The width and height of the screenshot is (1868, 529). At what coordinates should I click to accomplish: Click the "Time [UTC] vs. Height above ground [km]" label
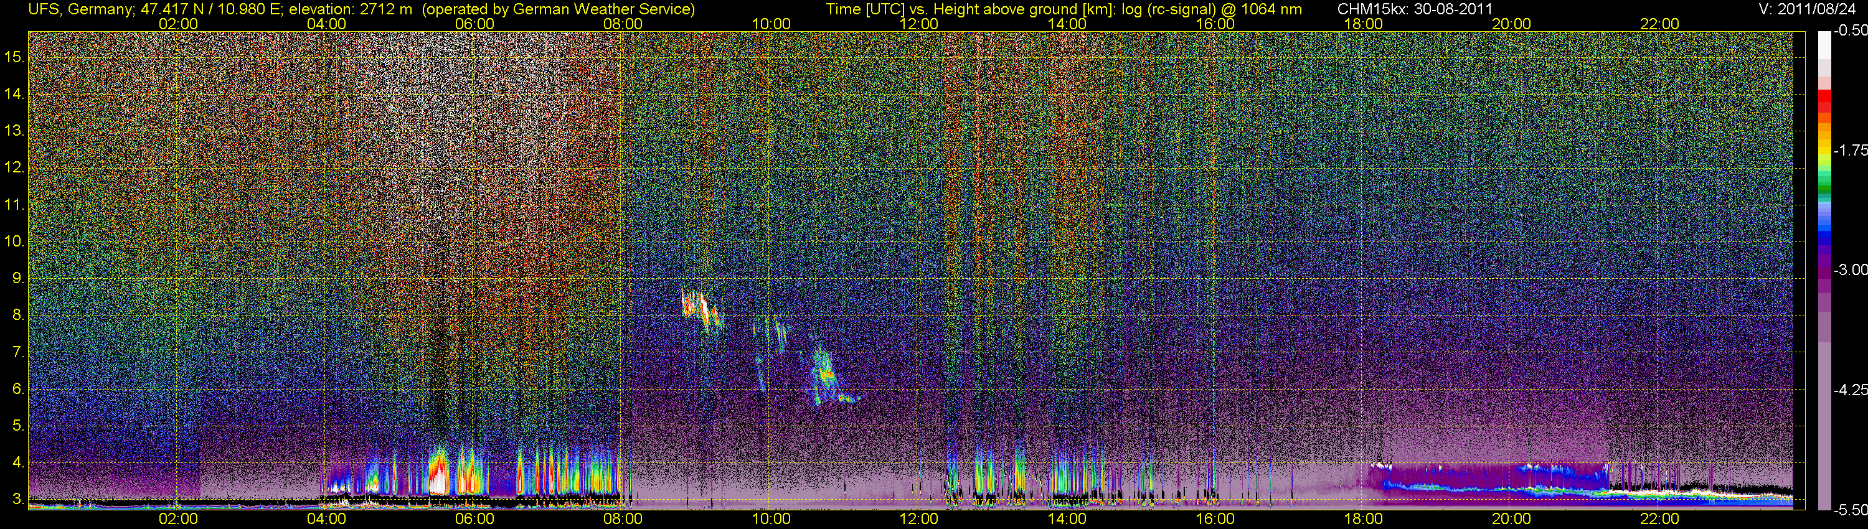(x=970, y=9)
